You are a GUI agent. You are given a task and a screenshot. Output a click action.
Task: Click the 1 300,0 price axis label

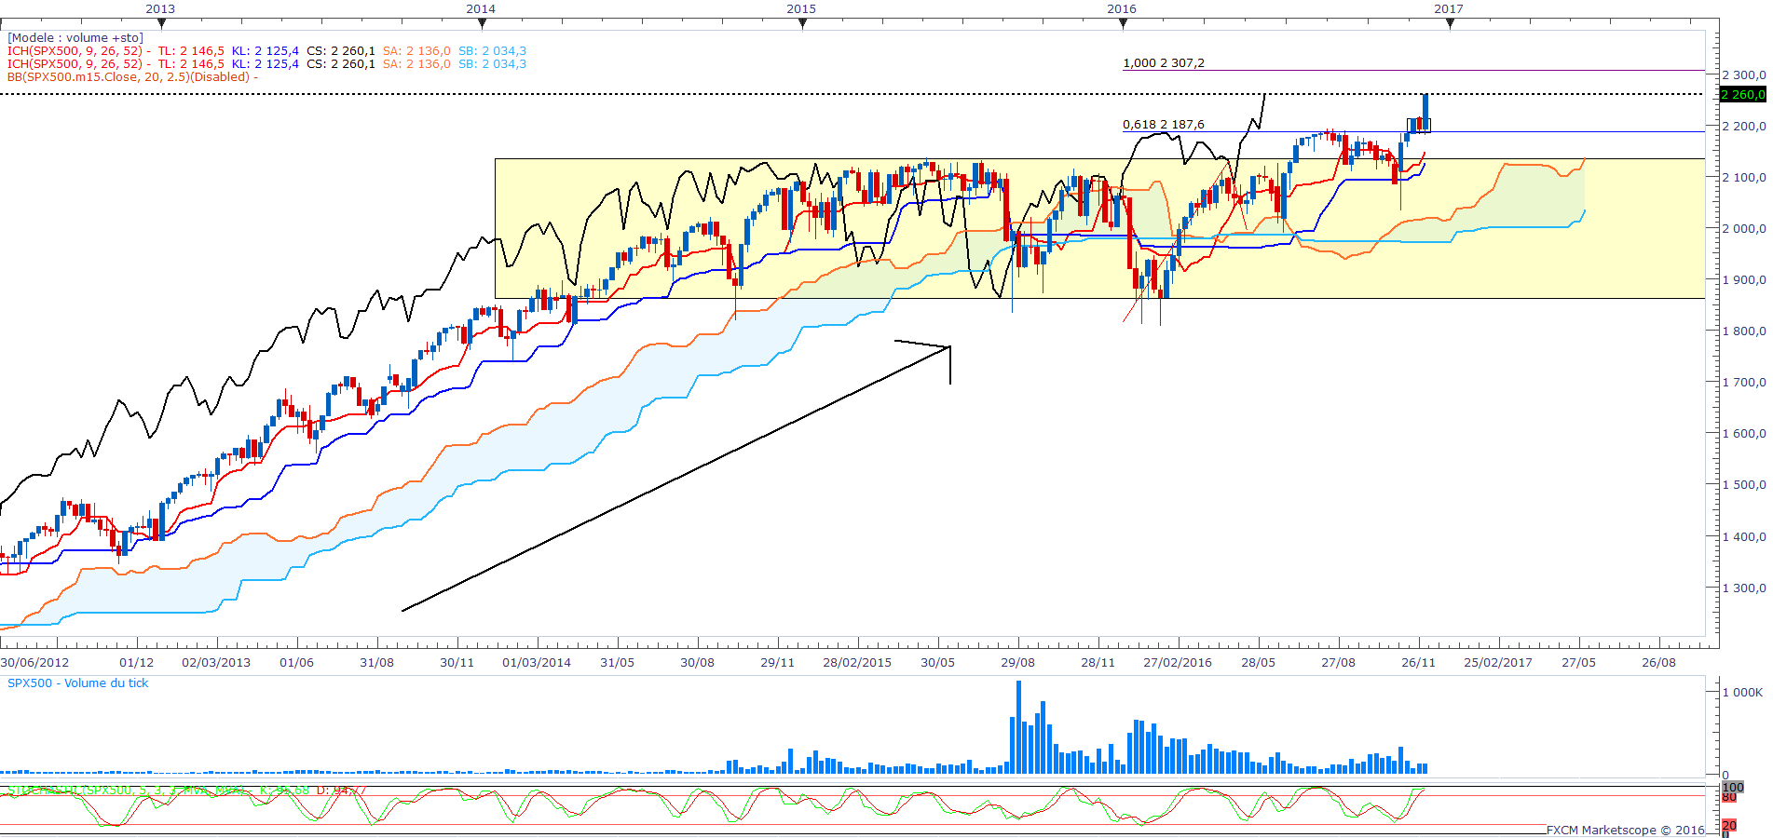click(1744, 588)
